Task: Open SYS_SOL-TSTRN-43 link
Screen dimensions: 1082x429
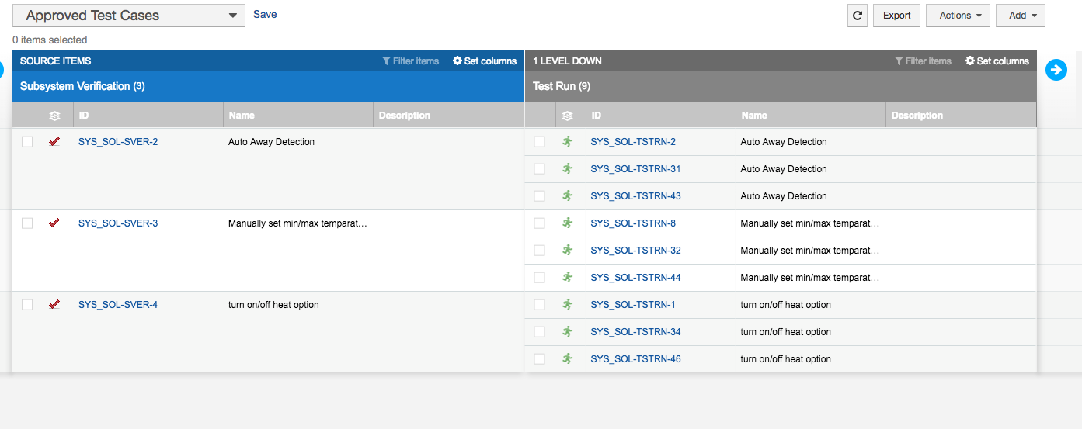Action: (x=635, y=196)
